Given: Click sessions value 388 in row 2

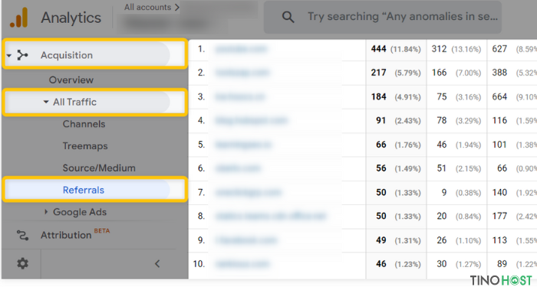Looking at the screenshot, I should pyautogui.click(x=499, y=73).
